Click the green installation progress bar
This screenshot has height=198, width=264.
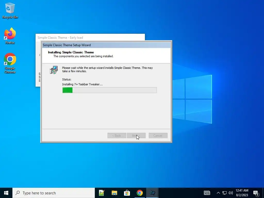coord(109,90)
